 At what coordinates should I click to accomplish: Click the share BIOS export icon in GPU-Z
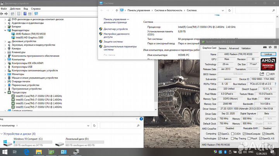[x=262, y=74]
